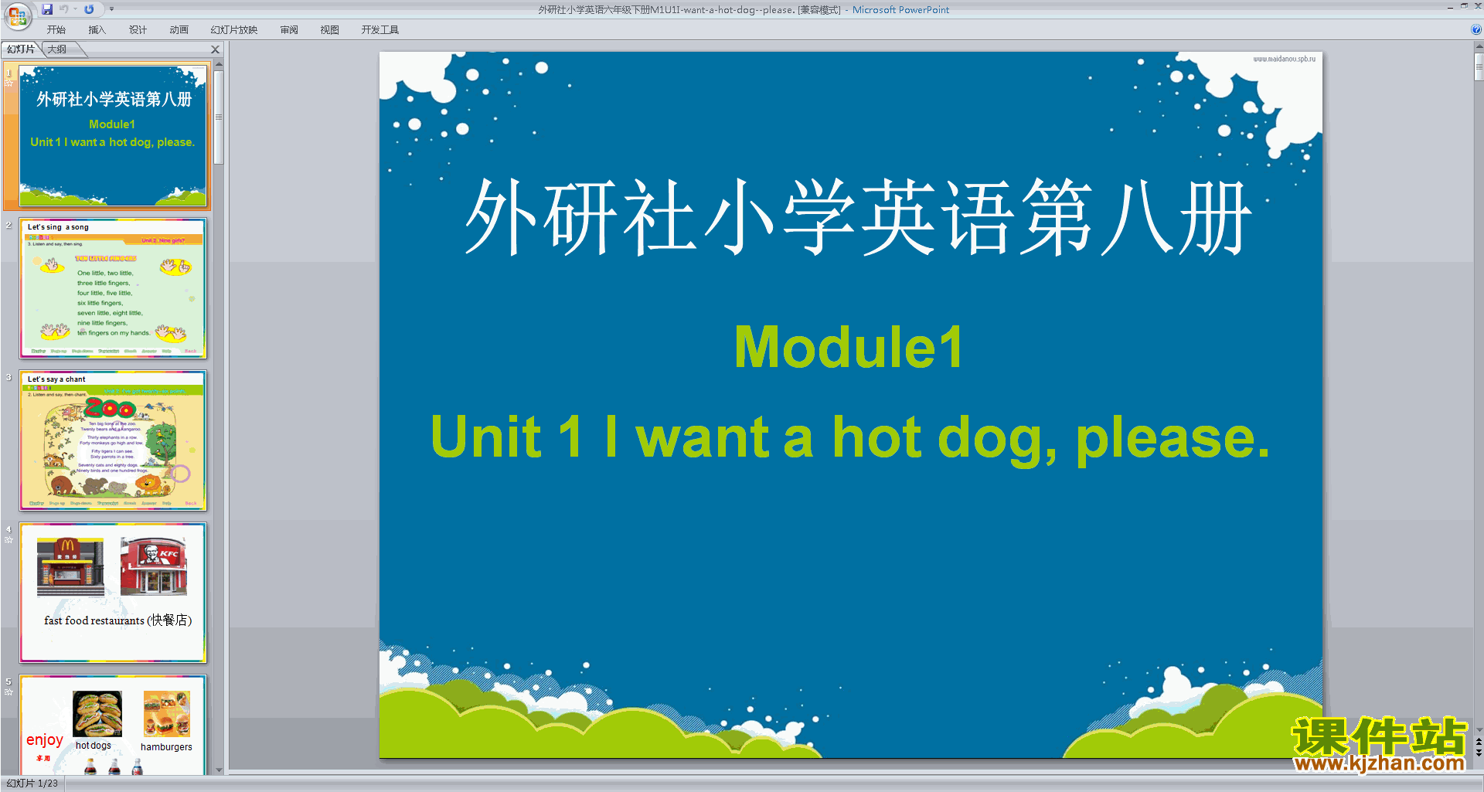The width and height of the screenshot is (1484, 792).
Task: Restore down the PowerPoint window
Action: [x=1464, y=5]
